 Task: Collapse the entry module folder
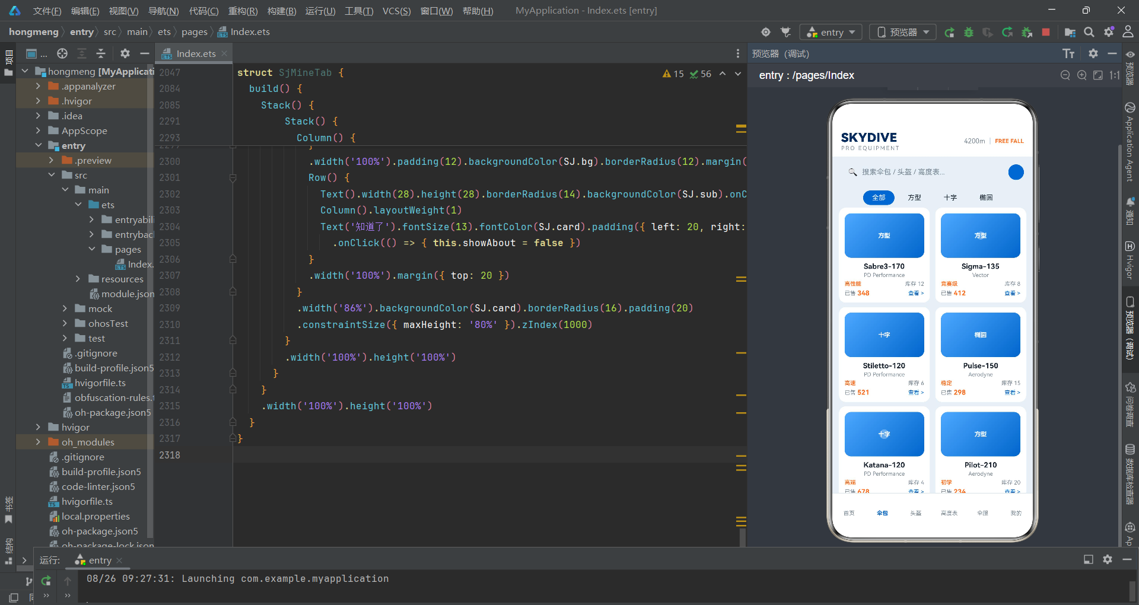tap(38, 145)
